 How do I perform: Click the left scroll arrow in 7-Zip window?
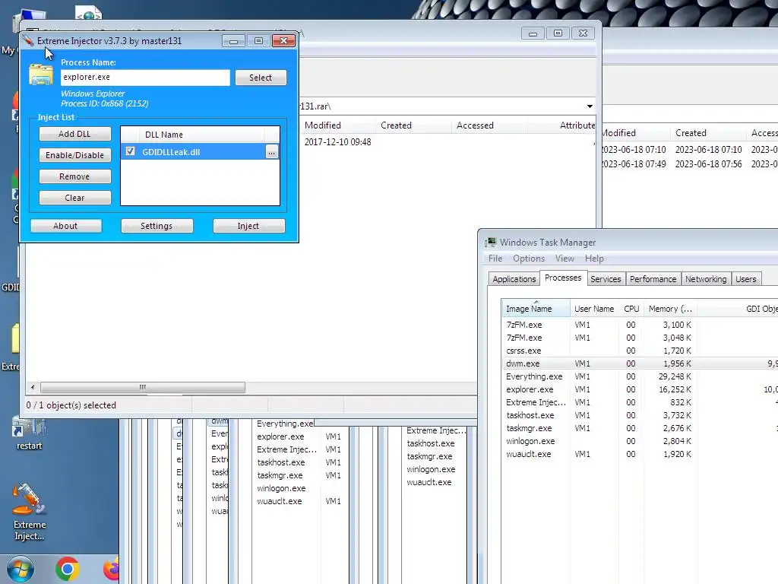click(x=33, y=387)
